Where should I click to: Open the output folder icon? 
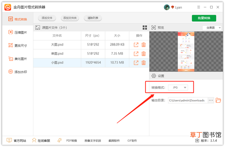pyautogui.click(x=218, y=100)
